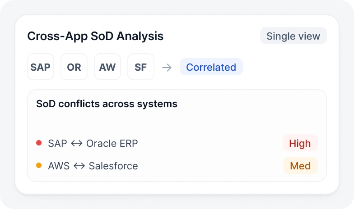This screenshot has height=209, width=354.
Task: Click the High severity badge
Action: [300, 143]
